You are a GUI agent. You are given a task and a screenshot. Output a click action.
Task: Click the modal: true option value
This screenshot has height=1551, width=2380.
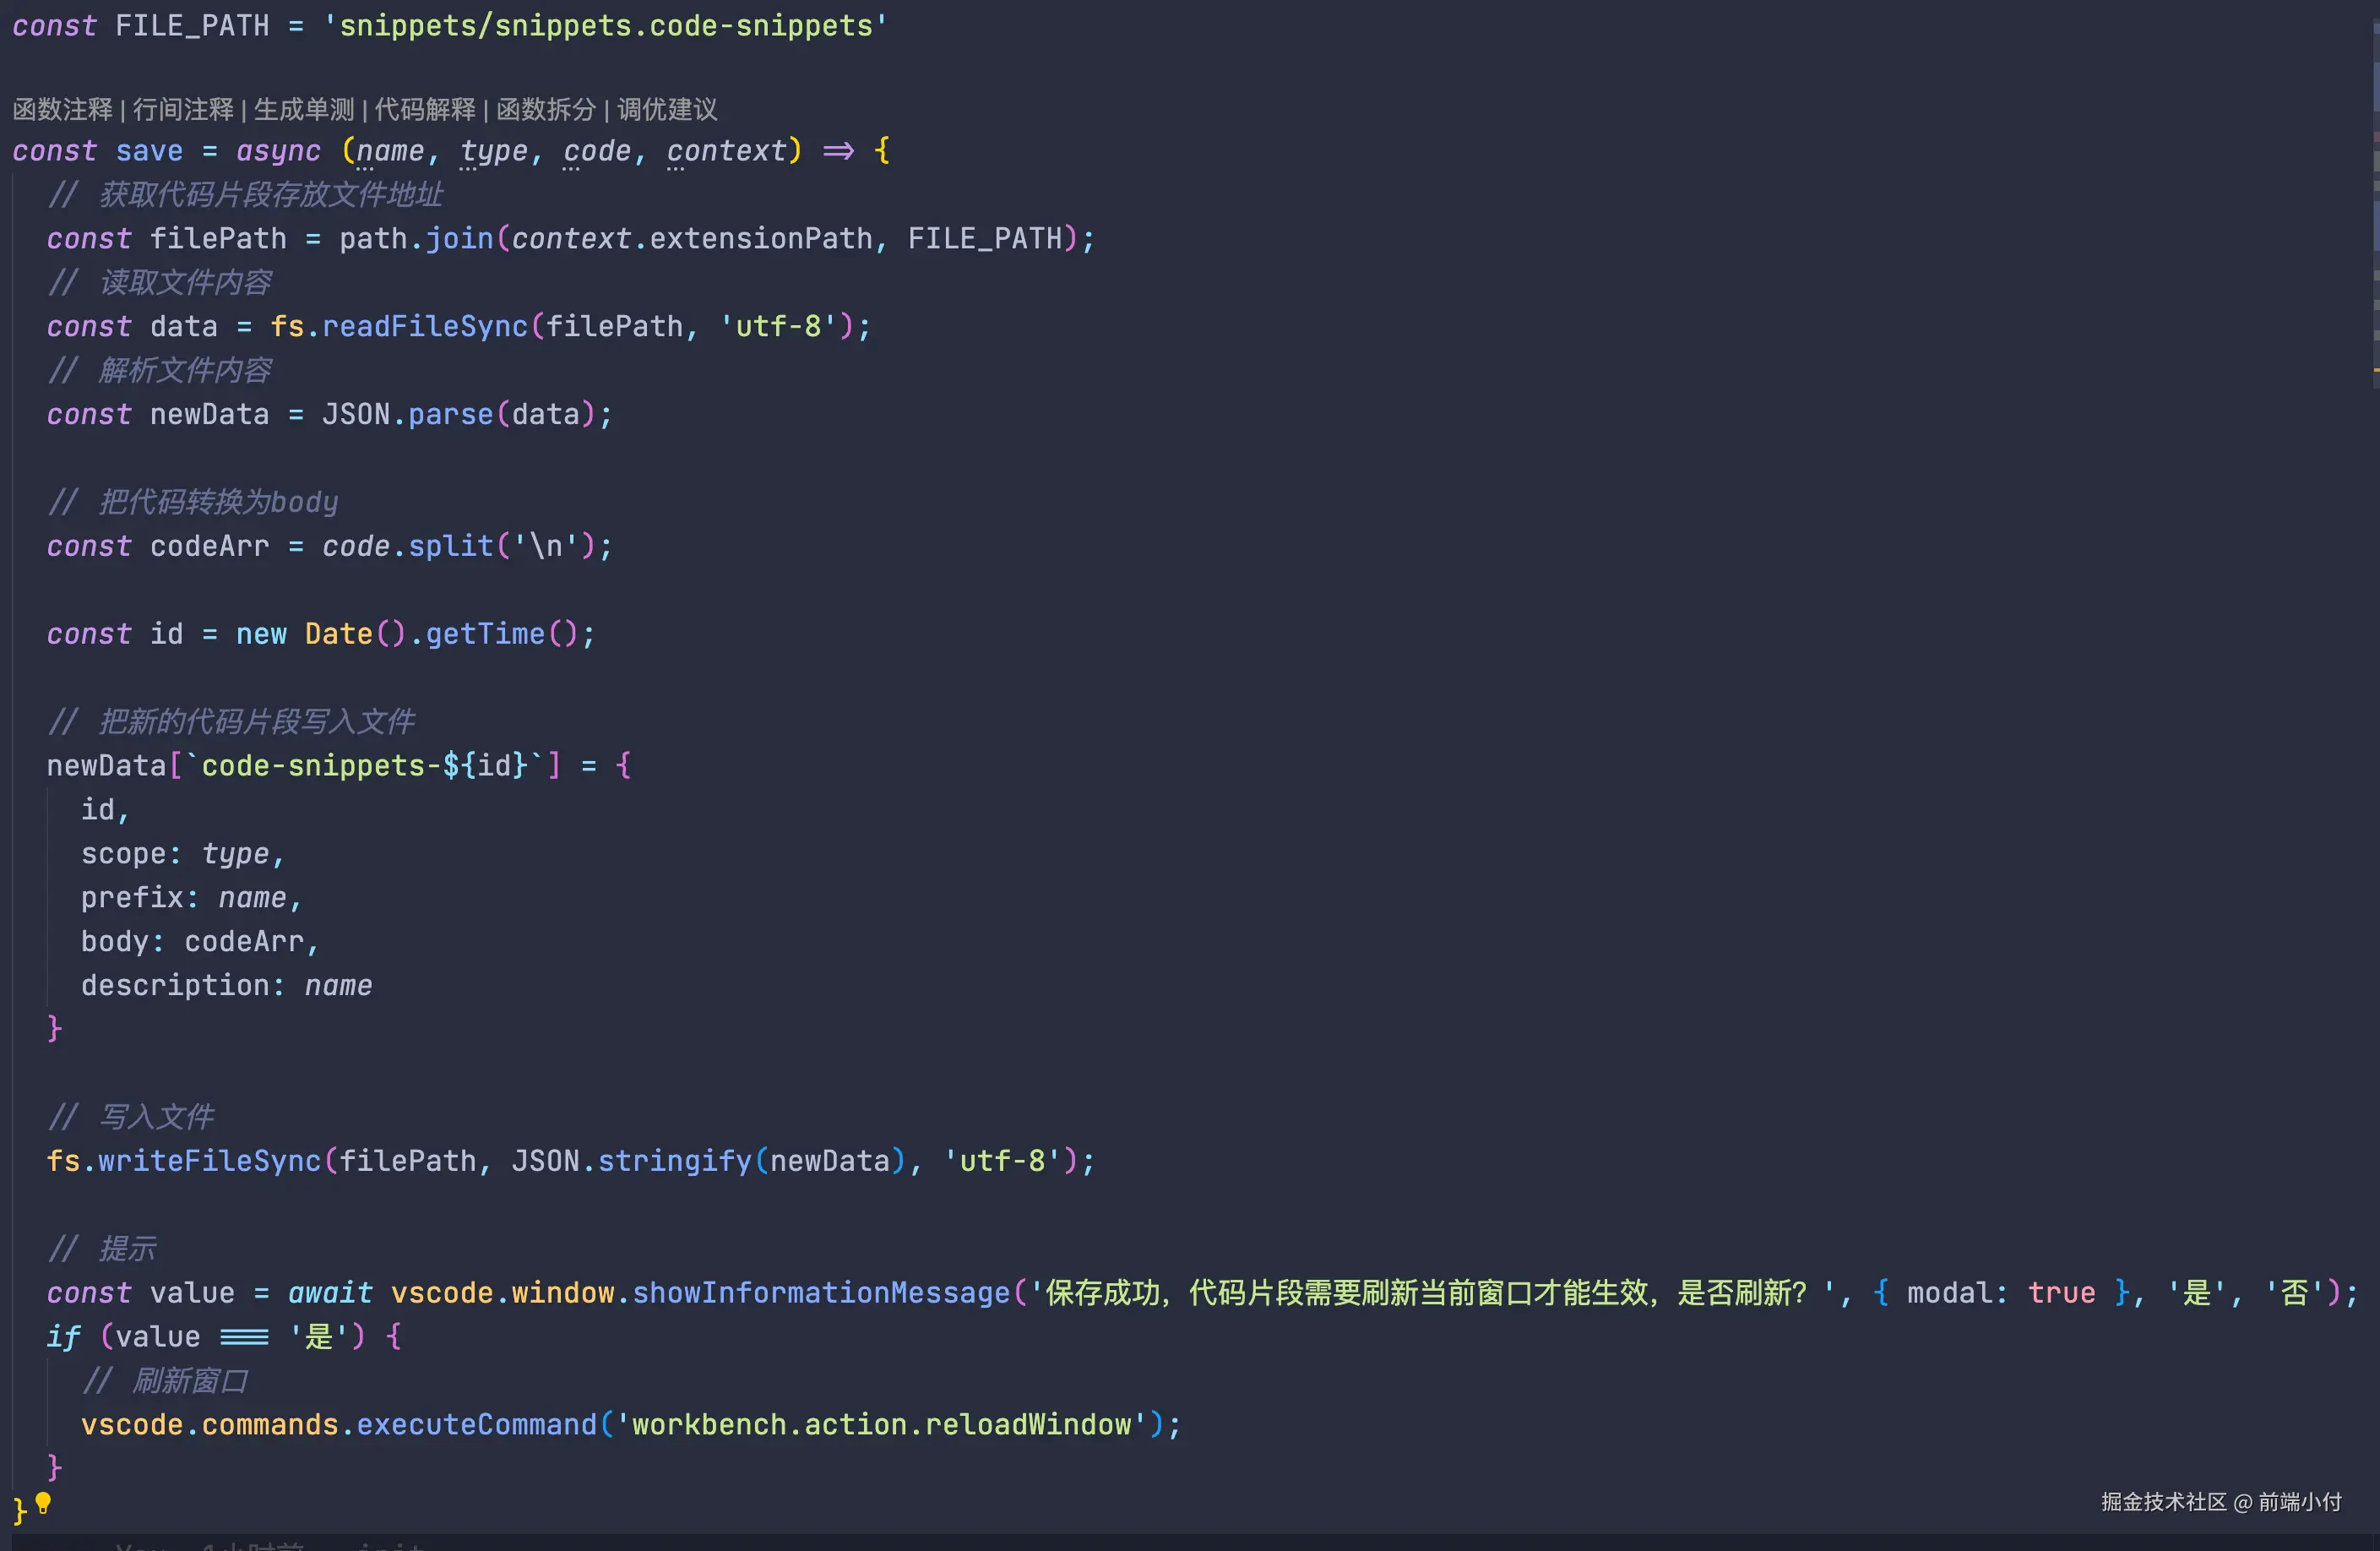point(2060,1293)
